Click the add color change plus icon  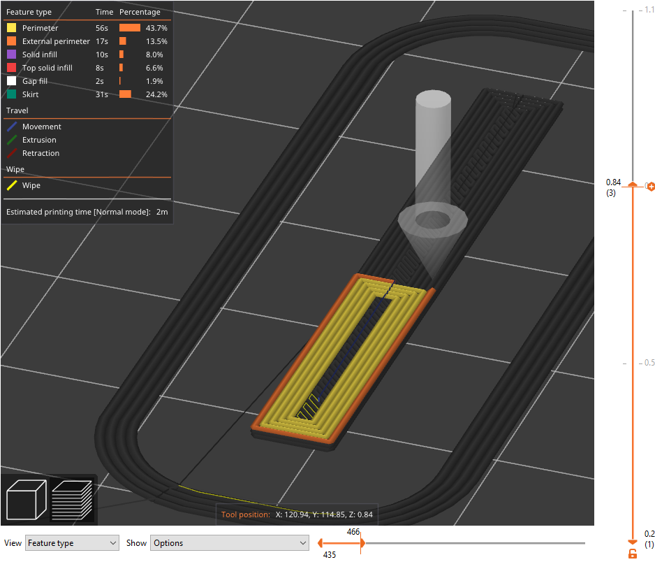(x=651, y=187)
